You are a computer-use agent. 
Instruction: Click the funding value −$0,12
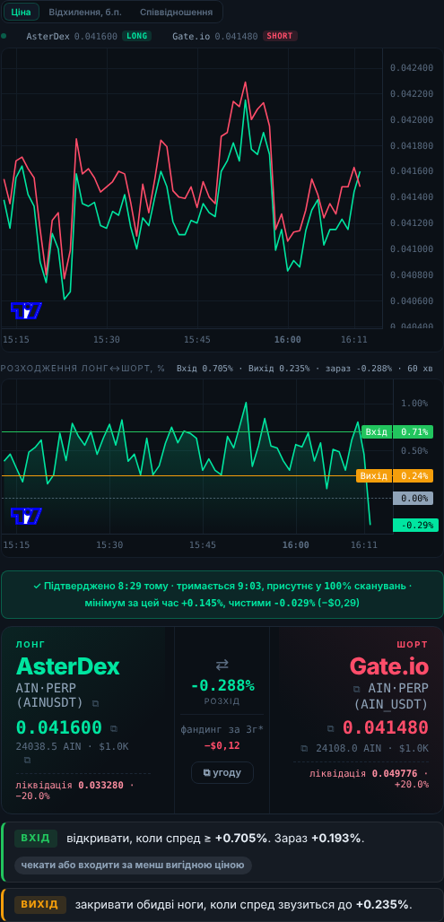pos(222,745)
